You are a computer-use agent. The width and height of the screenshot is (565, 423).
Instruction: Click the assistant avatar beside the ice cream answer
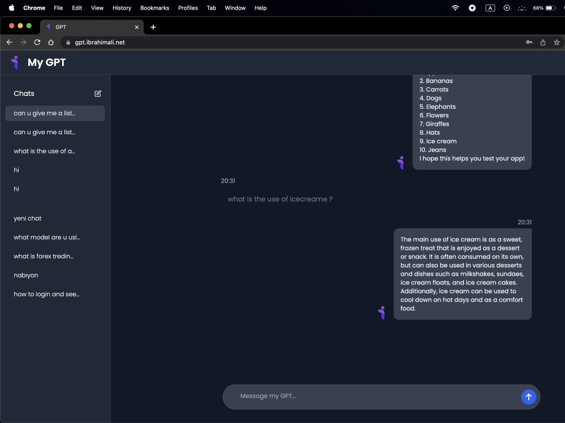382,312
